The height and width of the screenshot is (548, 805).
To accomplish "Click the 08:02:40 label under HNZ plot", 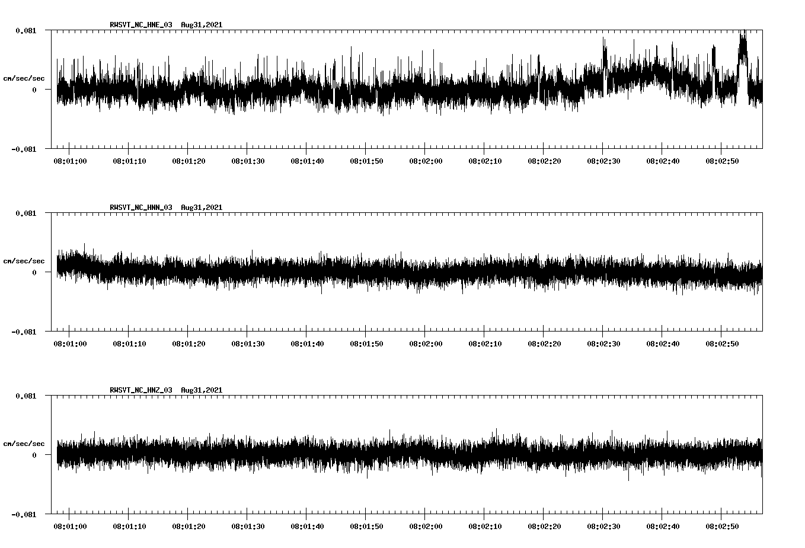I will pyautogui.click(x=662, y=526).
